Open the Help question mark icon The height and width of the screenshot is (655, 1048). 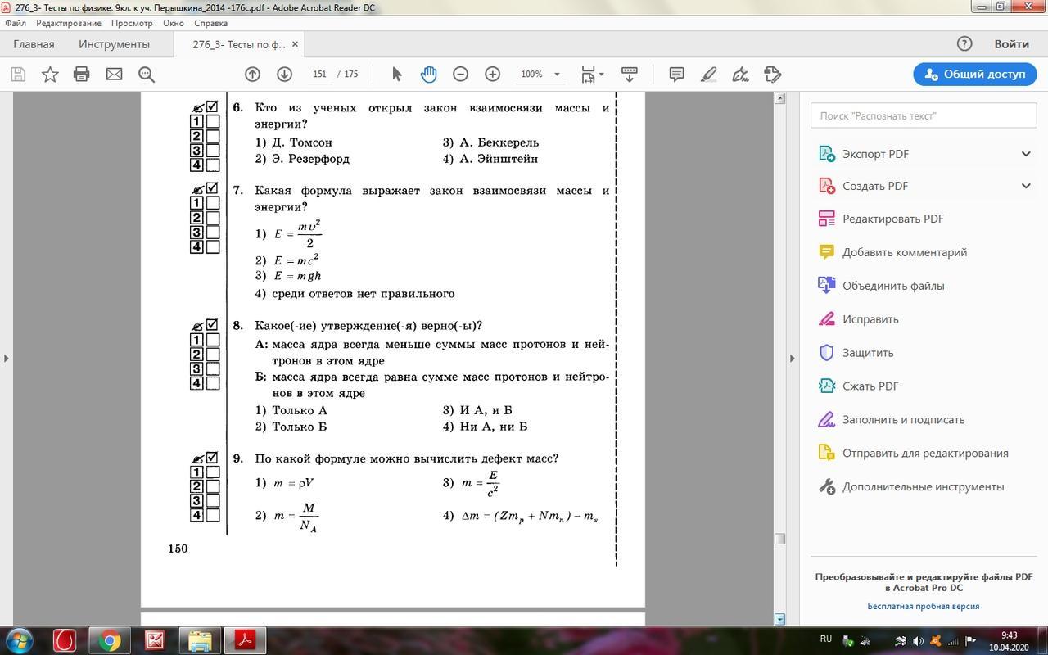point(964,44)
